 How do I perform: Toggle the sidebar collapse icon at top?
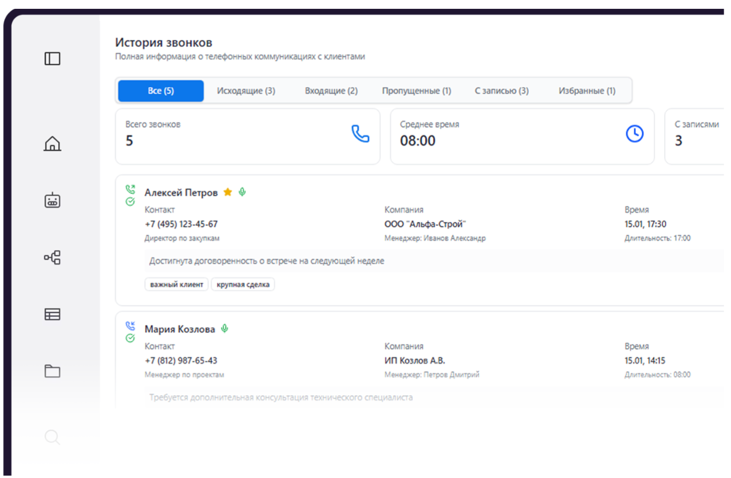(52, 58)
